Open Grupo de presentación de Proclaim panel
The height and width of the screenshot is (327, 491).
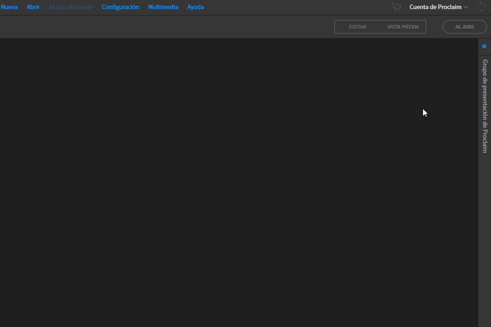click(485, 106)
